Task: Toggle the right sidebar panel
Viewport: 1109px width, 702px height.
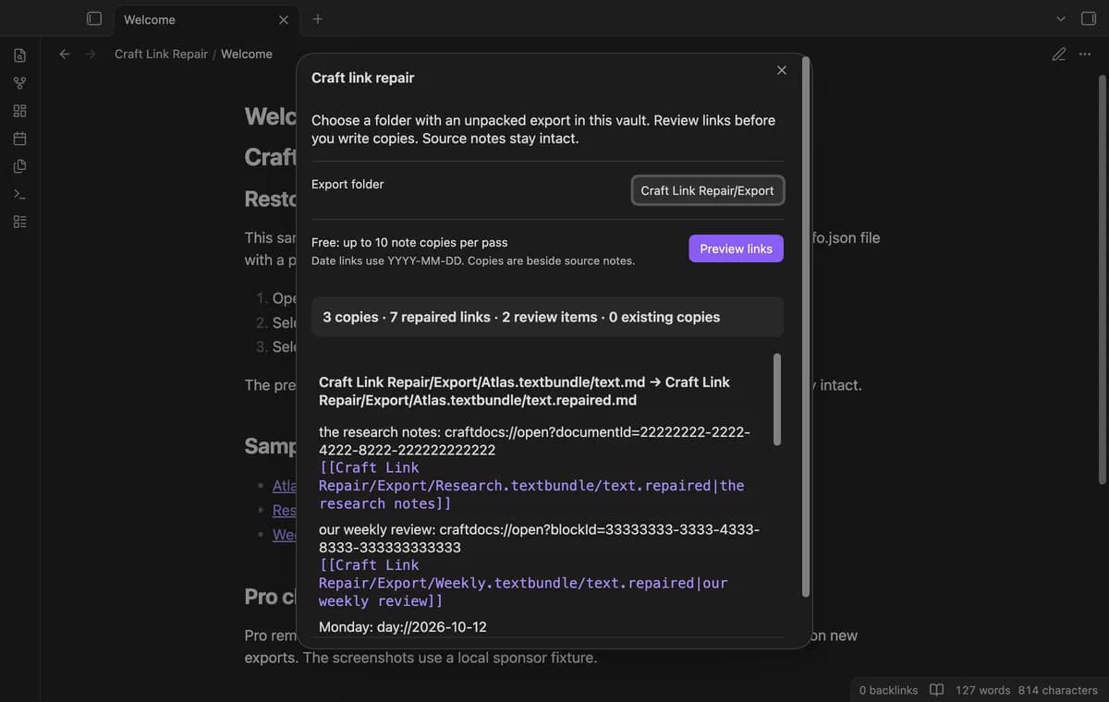Action: (1088, 18)
